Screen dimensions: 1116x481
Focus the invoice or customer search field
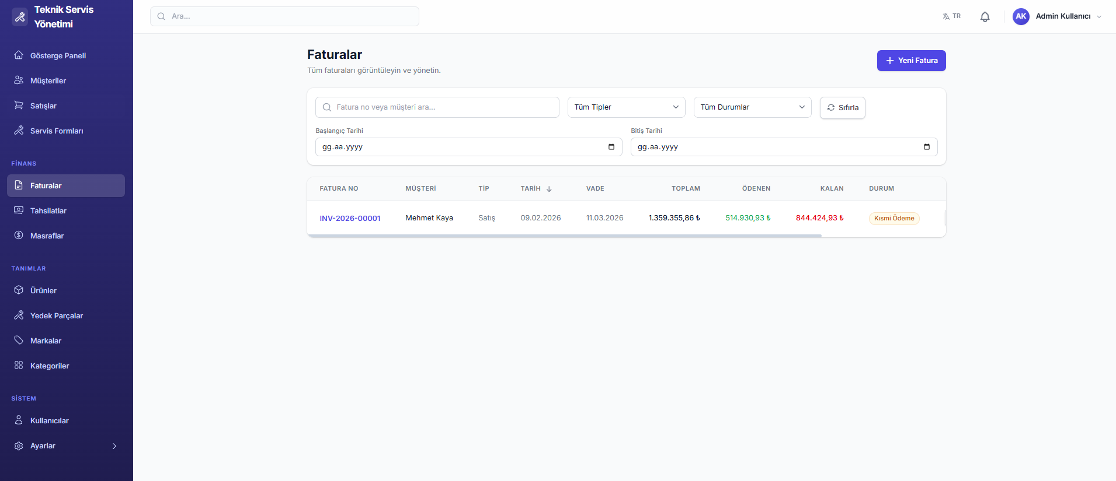438,107
